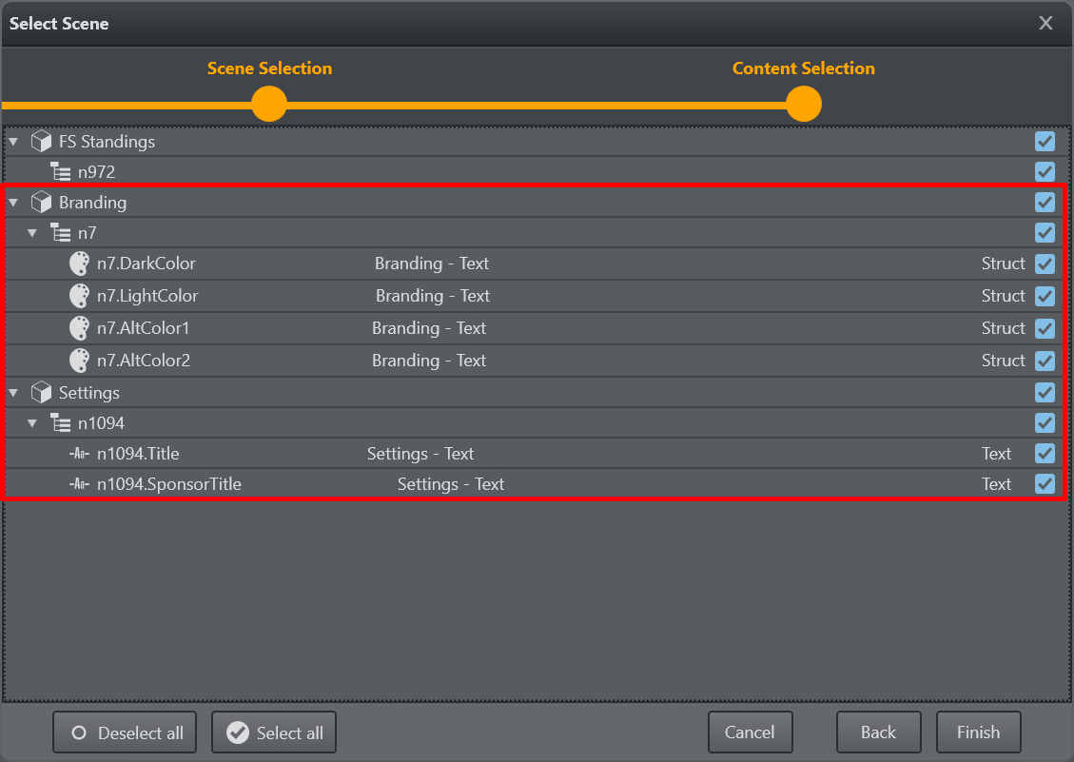Select the n7.AltColor1 row name
Screen dimensions: 1074x762
pyautogui.click(x=144, y=328)
